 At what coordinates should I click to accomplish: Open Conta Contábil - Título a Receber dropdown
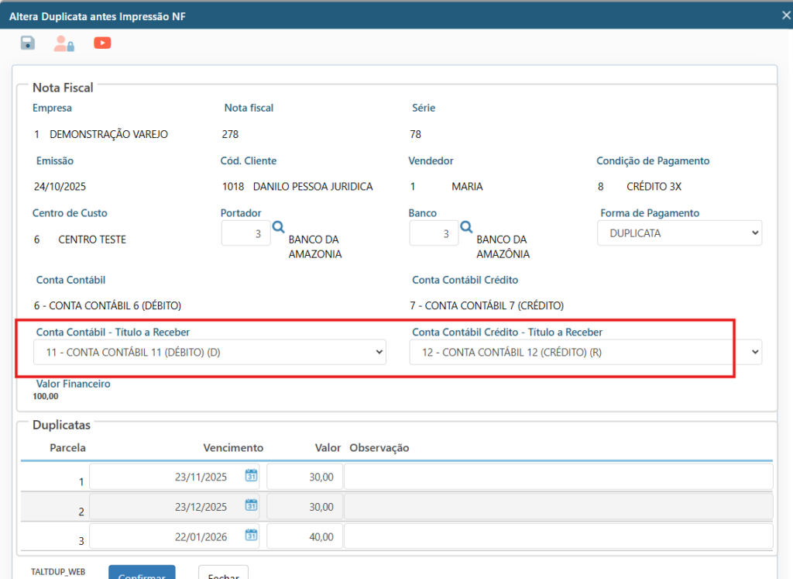click(210, 352)
